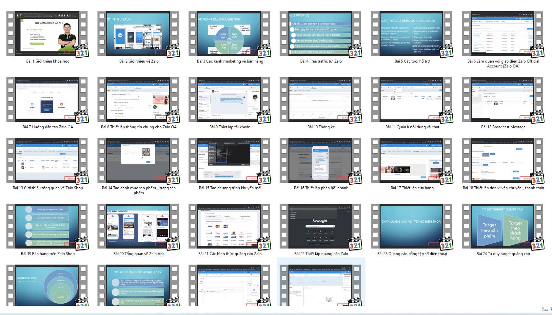
Task: Click label 'Bài 8 Thiết lập thông tin chung cho Zalo OA'
Action: click(139, 127)
